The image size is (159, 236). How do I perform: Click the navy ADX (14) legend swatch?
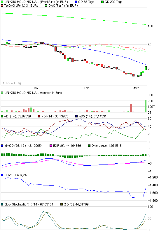point(76,116)
